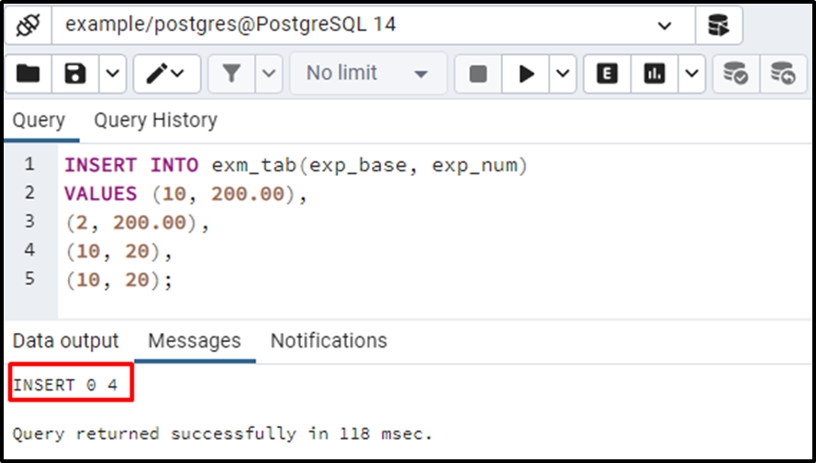
Task: Click the Filter funnel icon
Action: (x=231, y=73)
